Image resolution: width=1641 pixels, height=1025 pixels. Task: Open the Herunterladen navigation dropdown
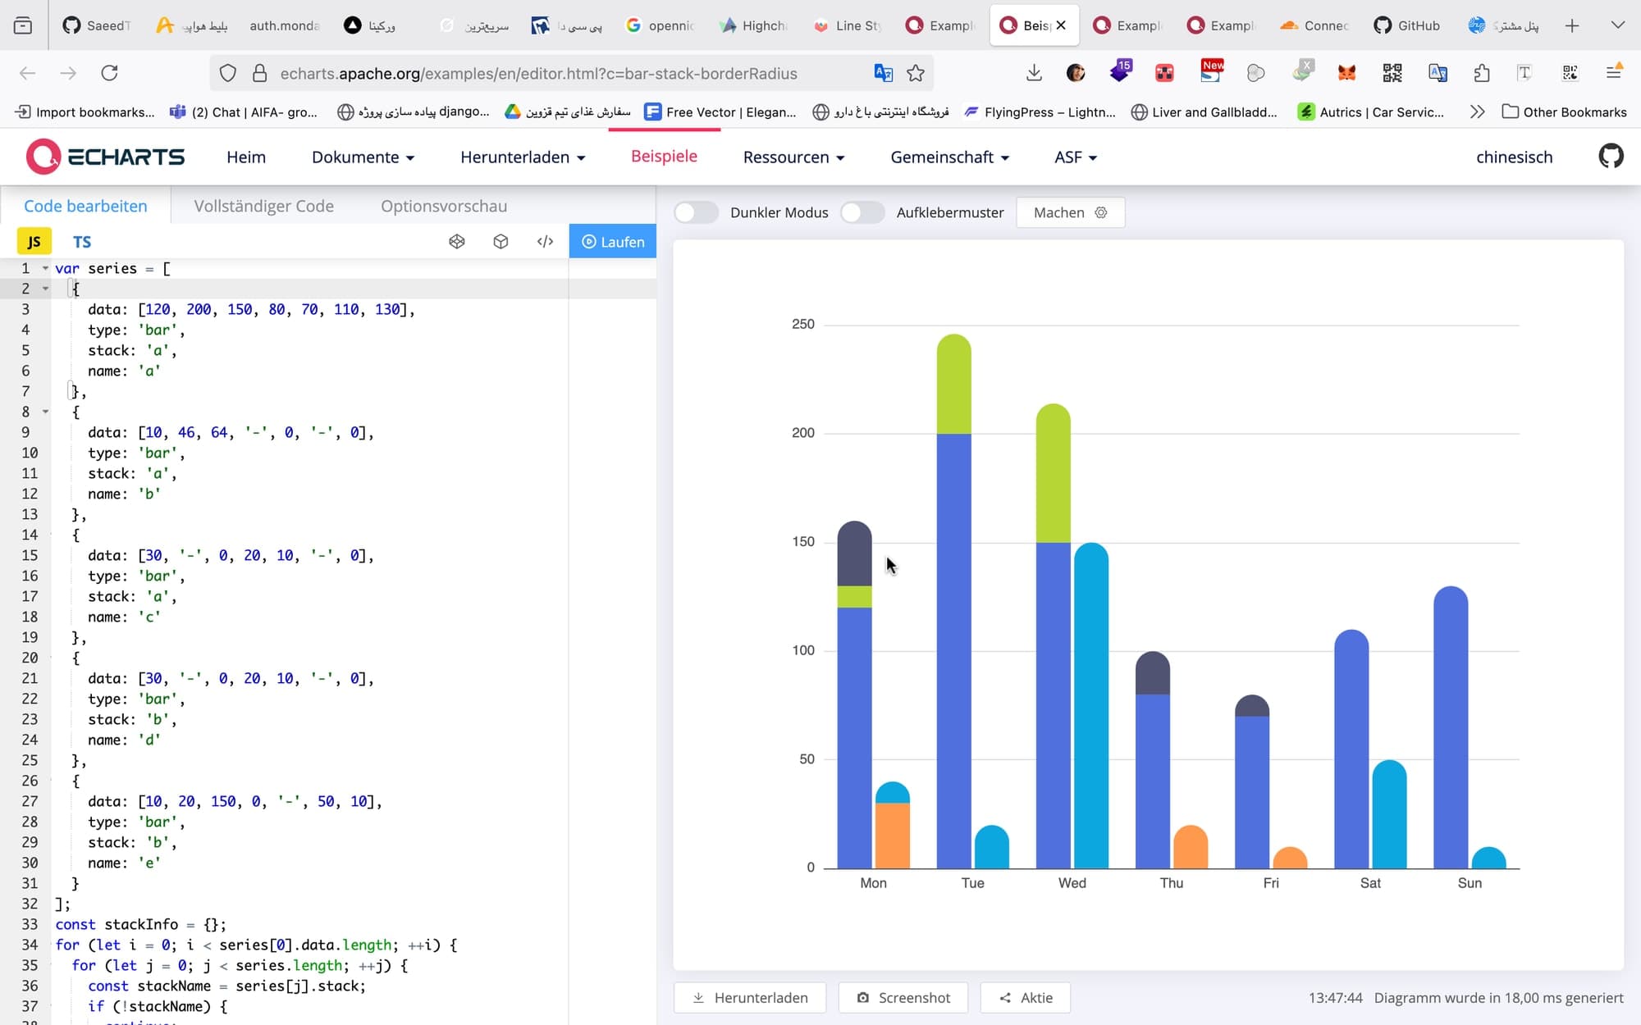pyautogui.click(x=523, y=157)
